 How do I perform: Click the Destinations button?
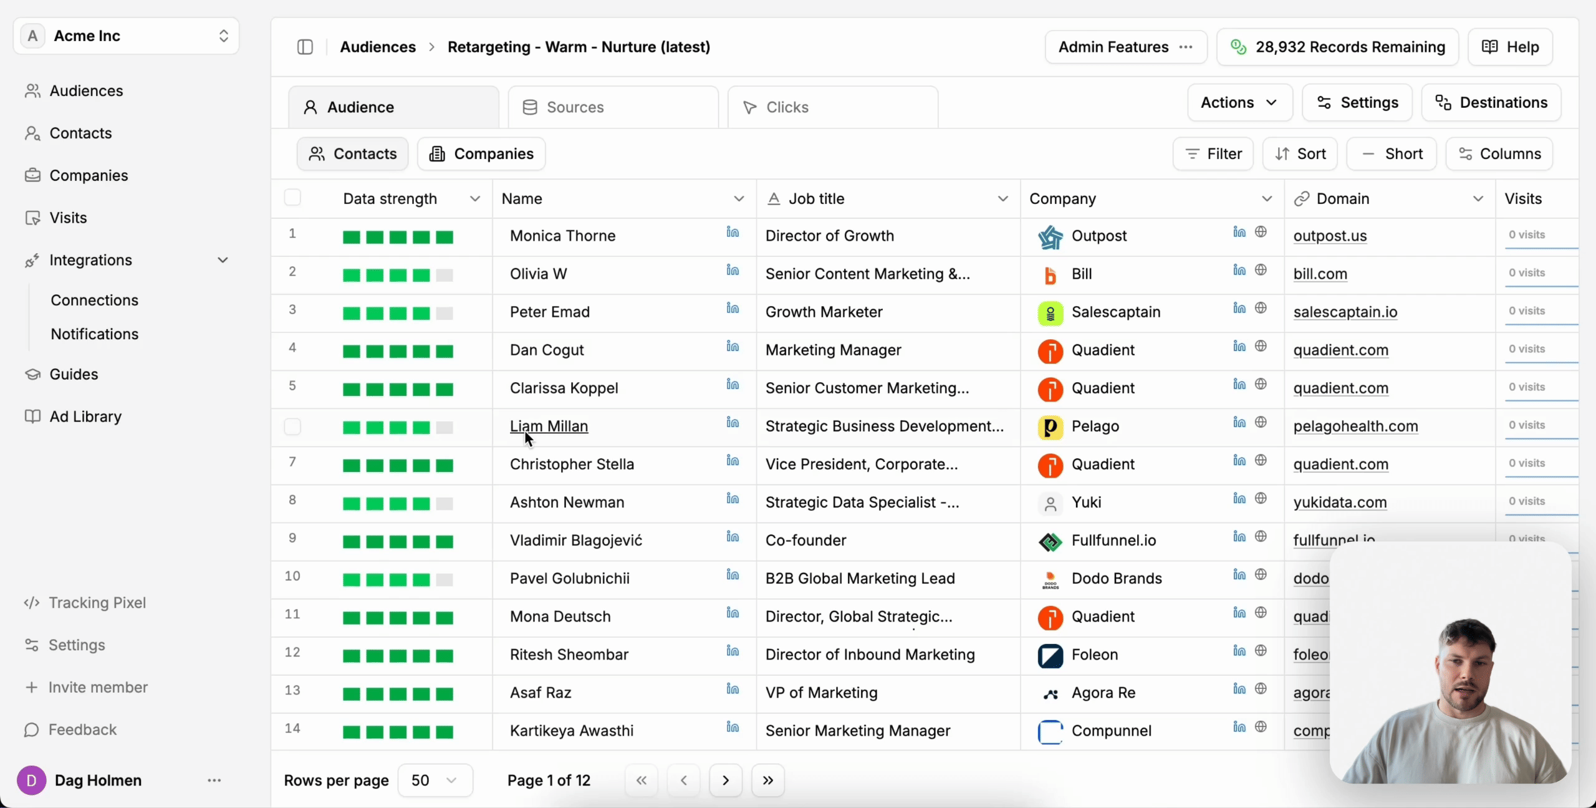(1491, 102)
